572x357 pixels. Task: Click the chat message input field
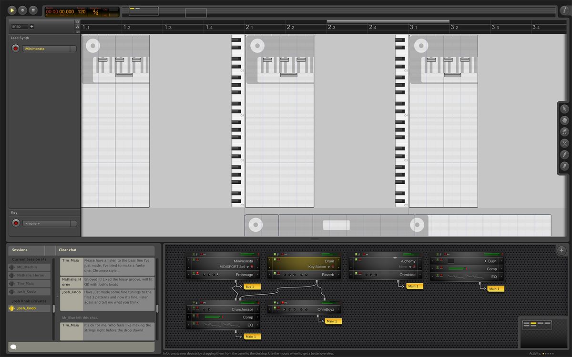point(81,347)
